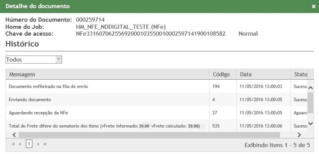
Task: Go to the first page of results
Action: 13,144
